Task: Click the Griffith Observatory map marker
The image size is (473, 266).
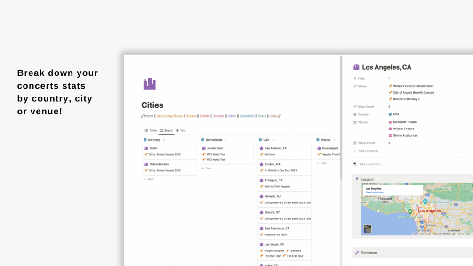Action: coord(425,202)
